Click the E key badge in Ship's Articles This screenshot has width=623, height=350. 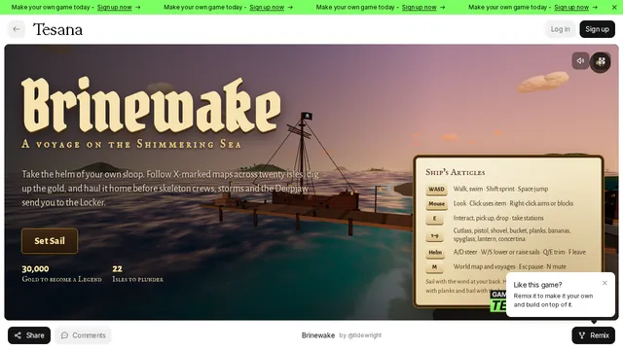coord(434,218)
